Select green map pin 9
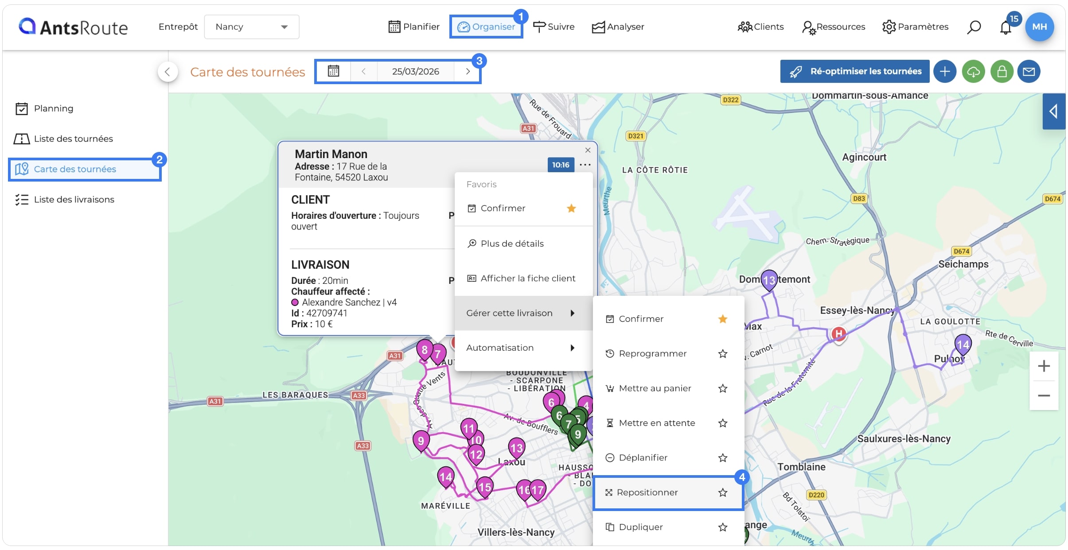This screenshot has height=550, width=1068. (577, 434)
